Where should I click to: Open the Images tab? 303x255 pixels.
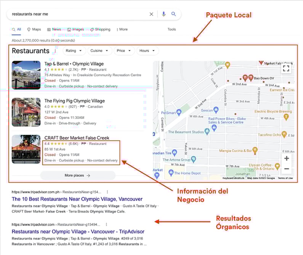point(75,29)
